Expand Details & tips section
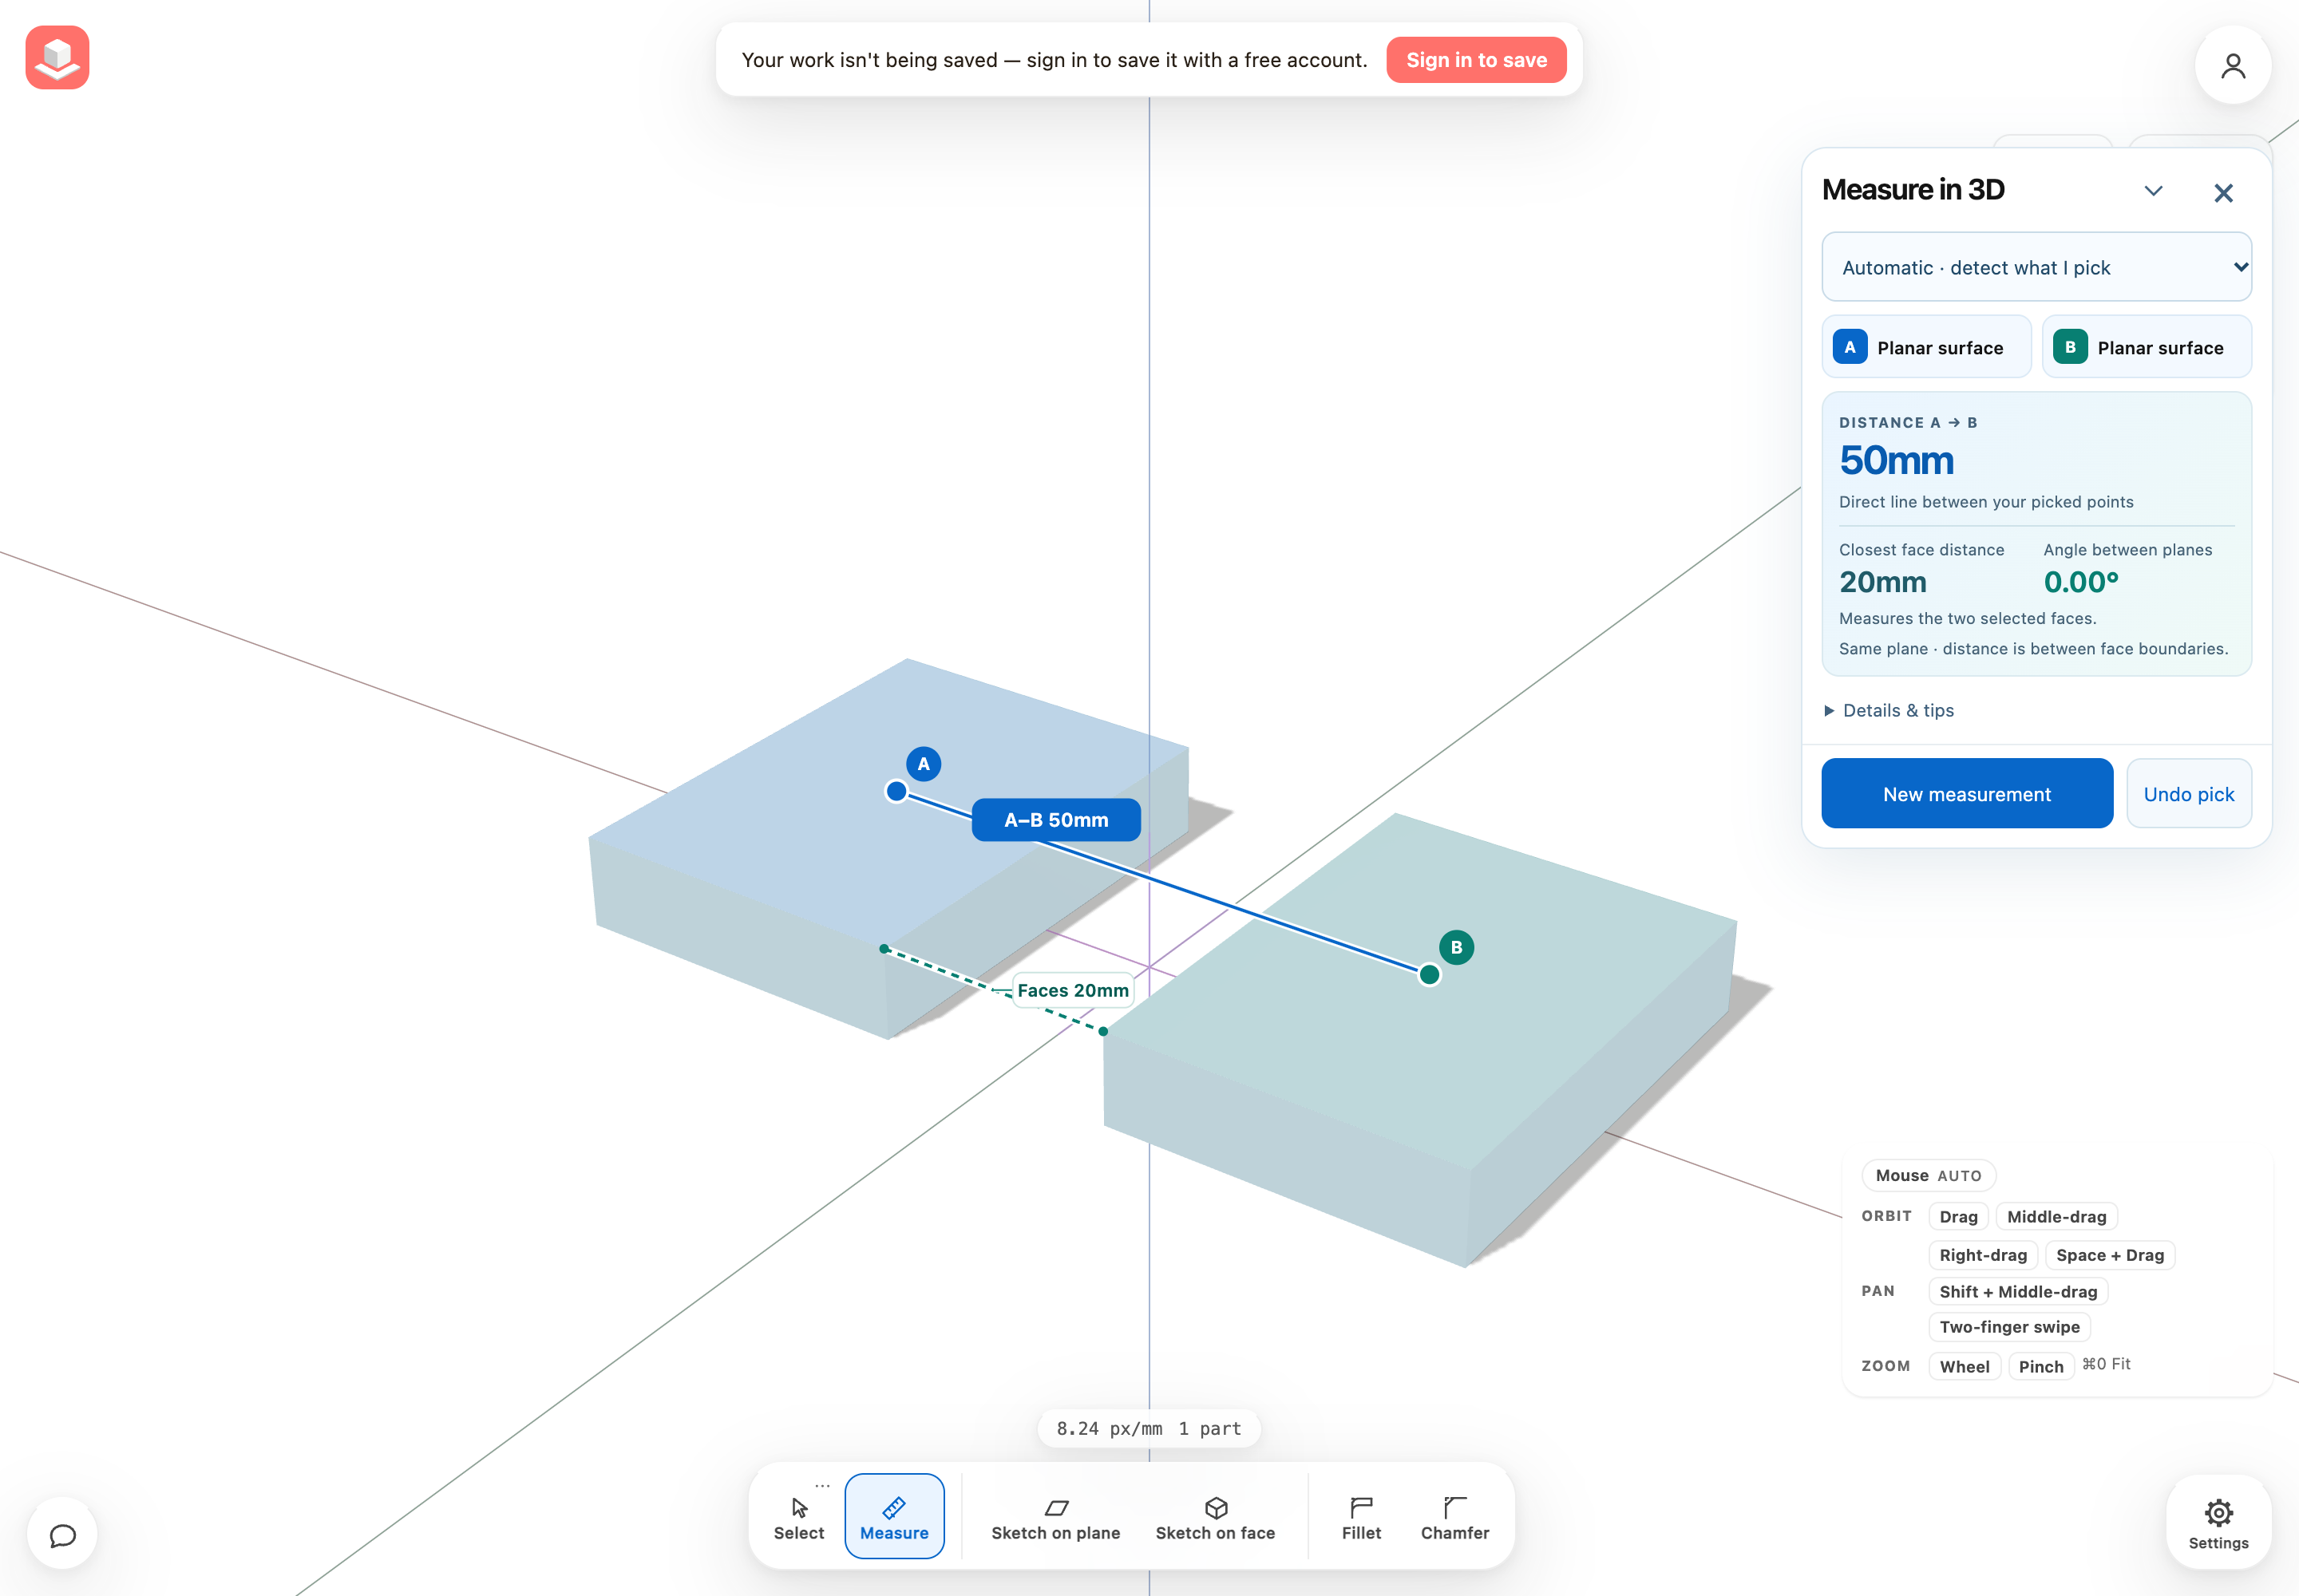 1888,710
